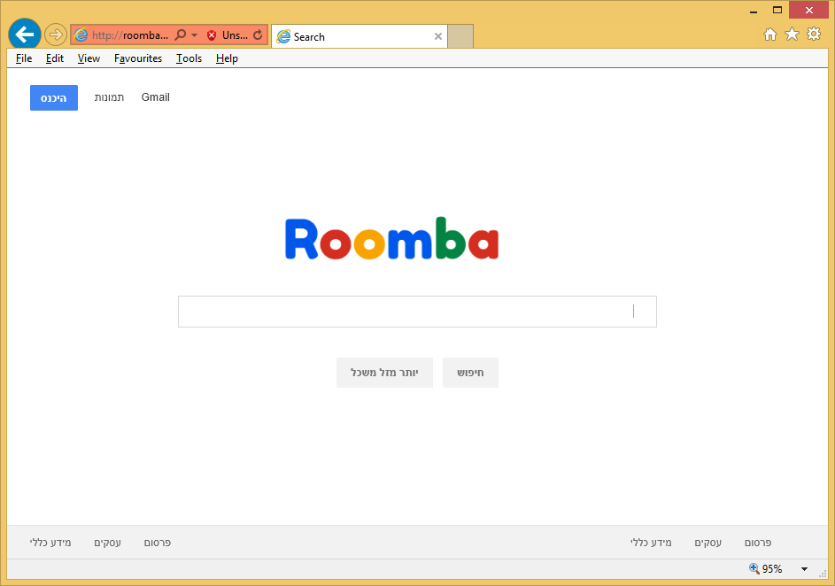The height and width of the screenshot is (586, 835).
Task: Open the right footer מידע כללי link
Action: (x=651, y=543)
